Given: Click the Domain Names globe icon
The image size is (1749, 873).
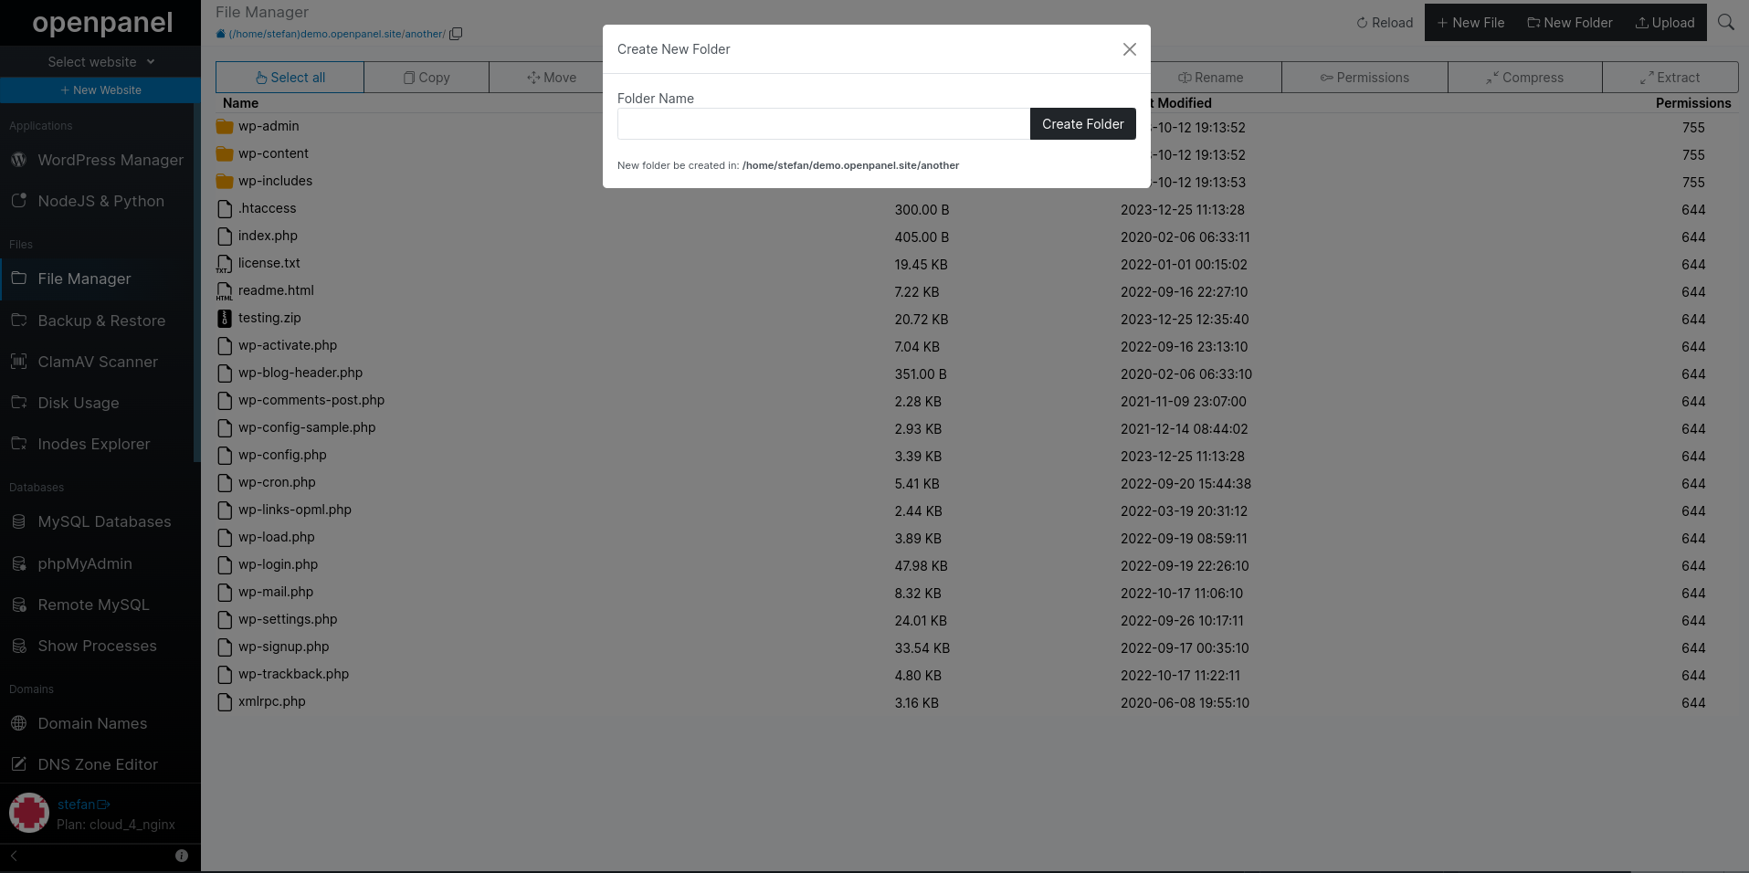Looking at the screenshot, I should point(18,723).
